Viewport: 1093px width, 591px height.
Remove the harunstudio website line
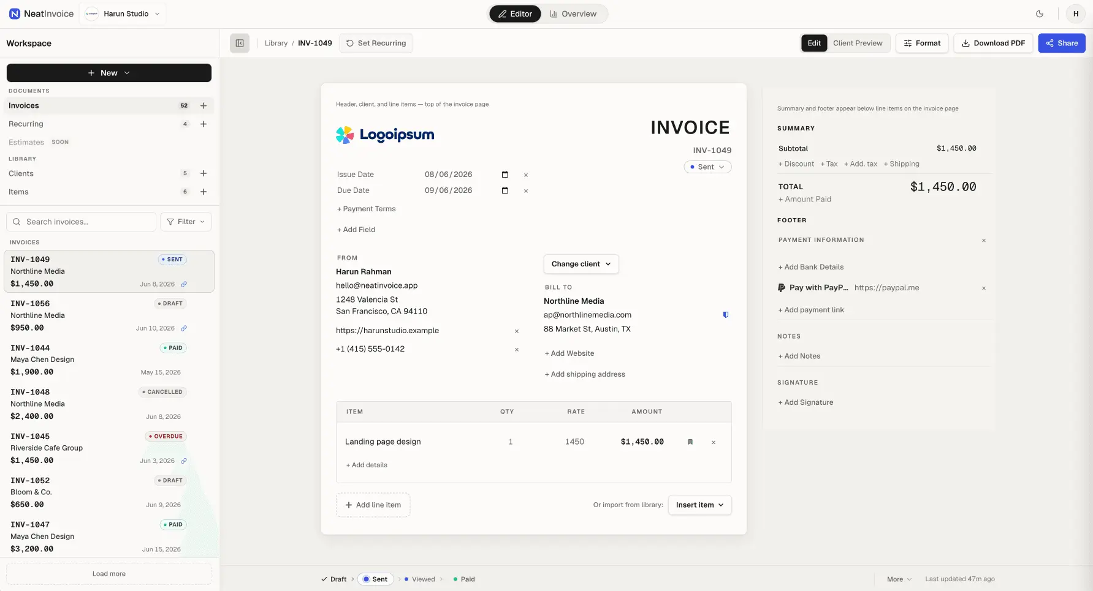[517, 331]
